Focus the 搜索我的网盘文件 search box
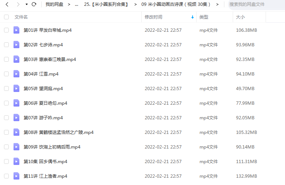Viewport: 285px width, 185px height. point(256,4)
